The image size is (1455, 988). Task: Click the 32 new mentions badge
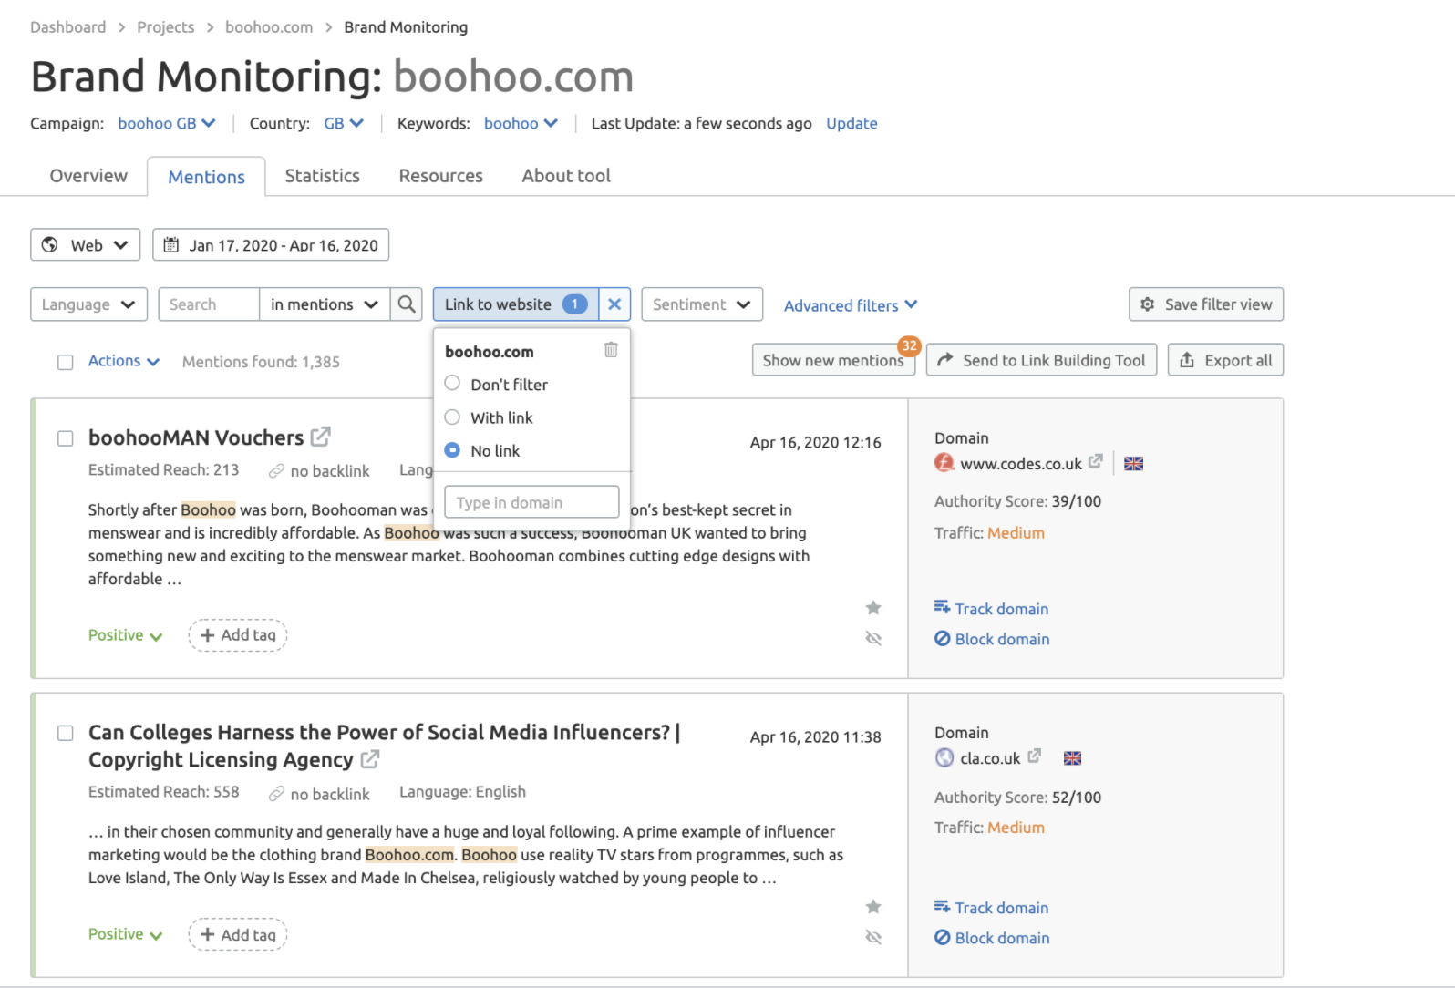[x=909, y=346]
